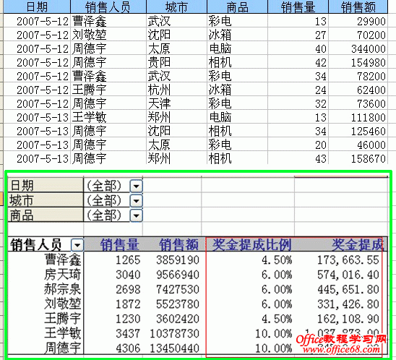Screen dimensions: 396x360
Task: Open the 日期 filter dropdown
Action: click(136, 187)
